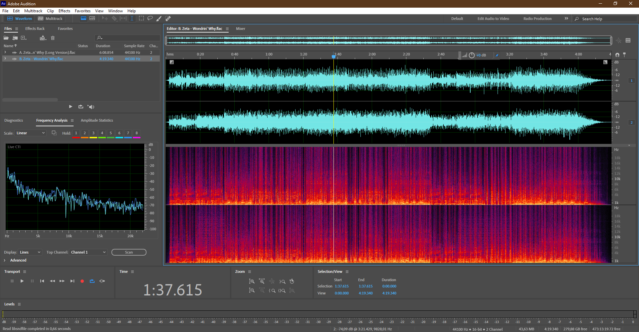Delete selected file with trash icon
The width and height of the screenshot is (639, 332).
pos(53,38)
